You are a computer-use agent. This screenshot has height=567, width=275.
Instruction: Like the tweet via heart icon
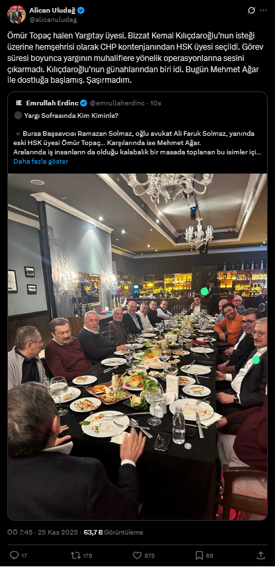coord(137,555)
